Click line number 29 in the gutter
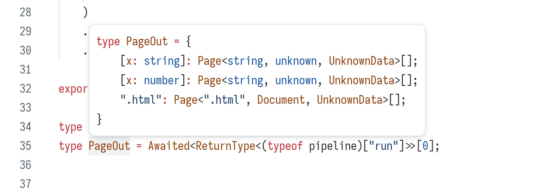 coord(25,31)
